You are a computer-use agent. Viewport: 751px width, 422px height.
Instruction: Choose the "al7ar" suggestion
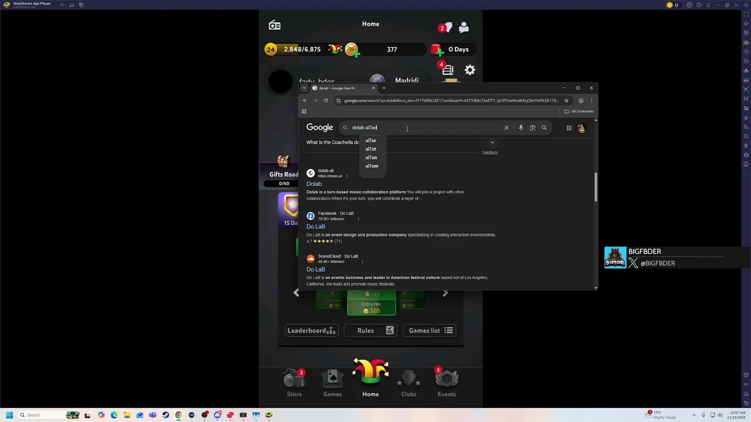(371, 141)
